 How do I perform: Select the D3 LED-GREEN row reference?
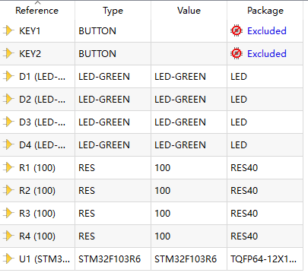[42, 122]
